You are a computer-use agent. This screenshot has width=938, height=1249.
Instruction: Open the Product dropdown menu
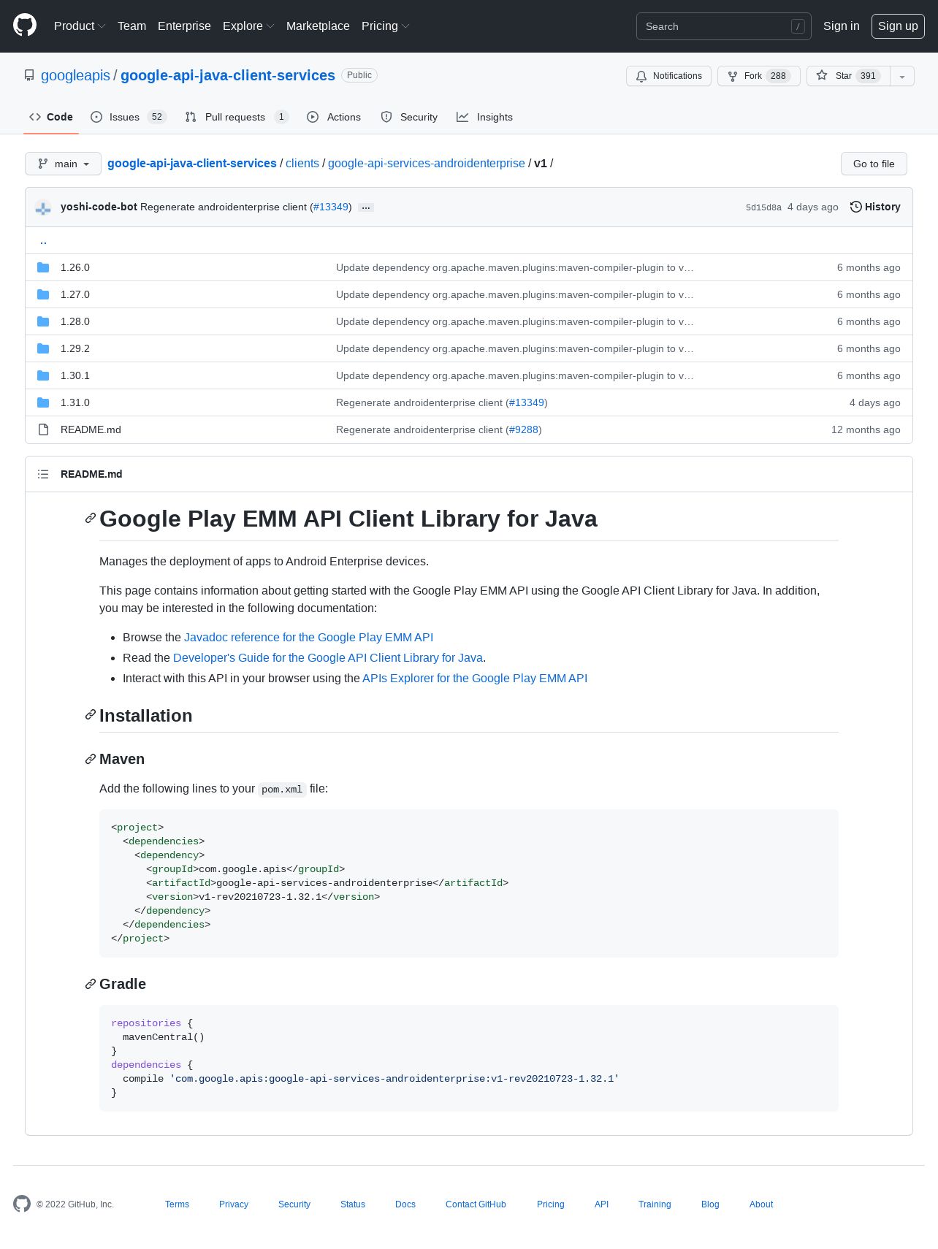pos(80,26)
